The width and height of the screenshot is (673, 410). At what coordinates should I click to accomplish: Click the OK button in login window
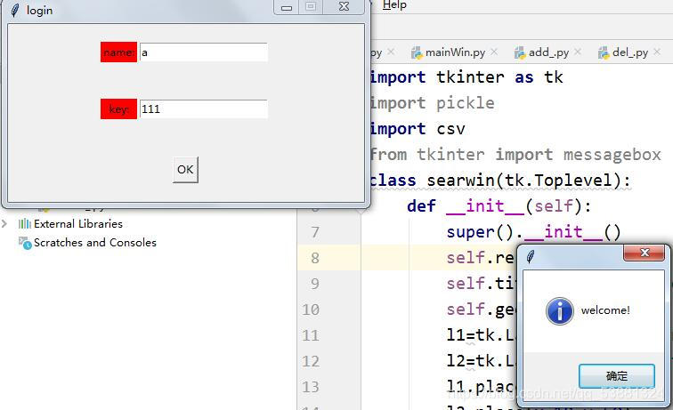tap(185, 170)
